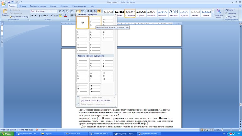The height and width of the screenshot is (136, 242).
Task: Click Определить новый формат номера
Action: point(96,101)
